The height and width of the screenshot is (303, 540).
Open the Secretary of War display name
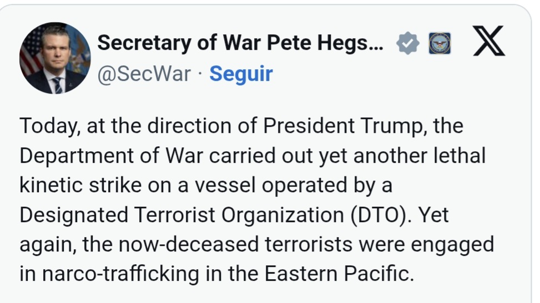pos(240,43)
